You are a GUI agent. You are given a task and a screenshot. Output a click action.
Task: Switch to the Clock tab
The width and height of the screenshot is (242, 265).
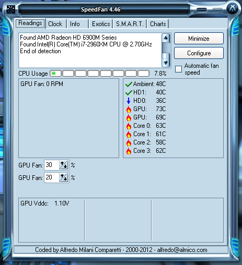pos(55,24)
